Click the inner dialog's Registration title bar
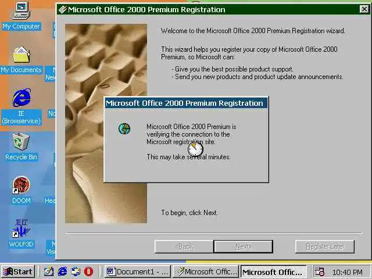Viewport: 372px width, 279px height. point(186,103)
